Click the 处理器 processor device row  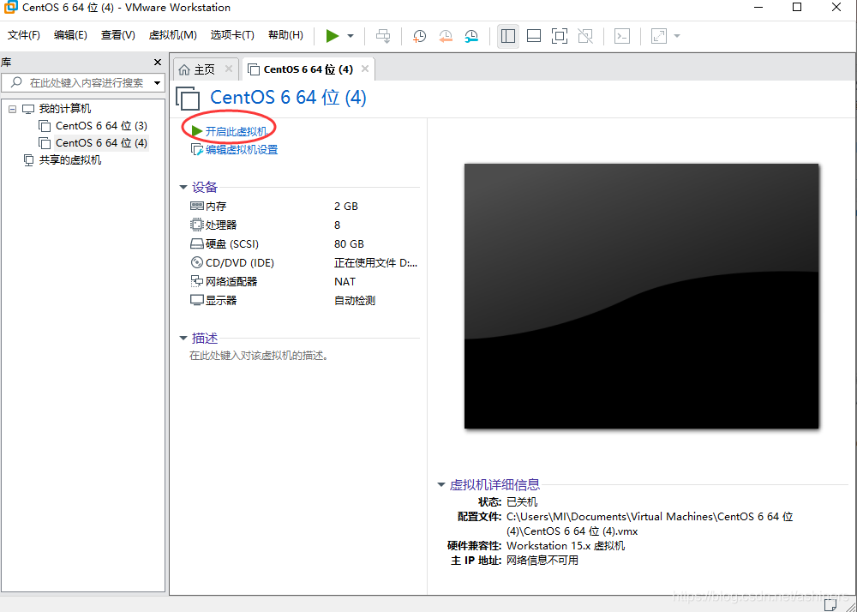tap(304, 225)
